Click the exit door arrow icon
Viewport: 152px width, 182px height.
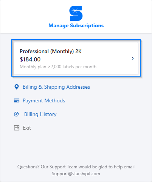pos(17,128)
